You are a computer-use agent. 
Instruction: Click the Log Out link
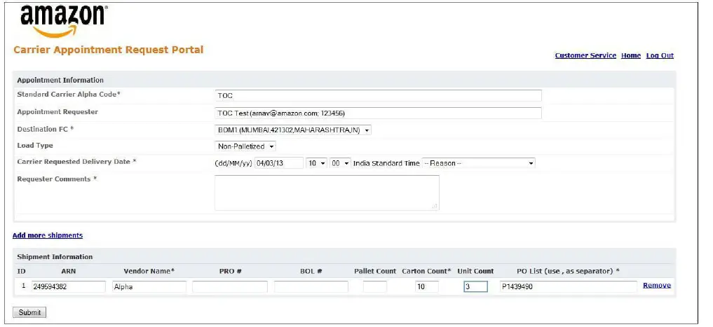tap(660, 55)
